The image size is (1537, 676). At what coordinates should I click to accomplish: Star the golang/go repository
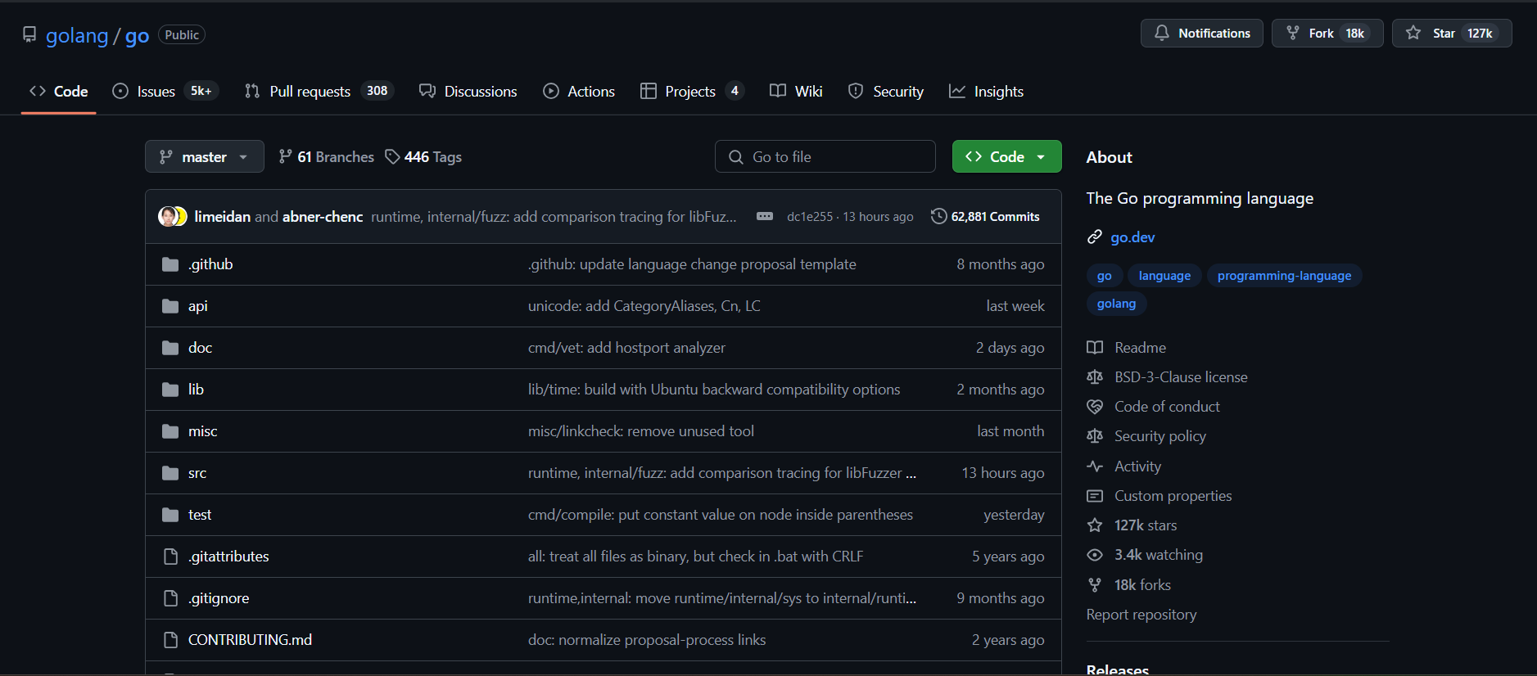point(1451,34)
